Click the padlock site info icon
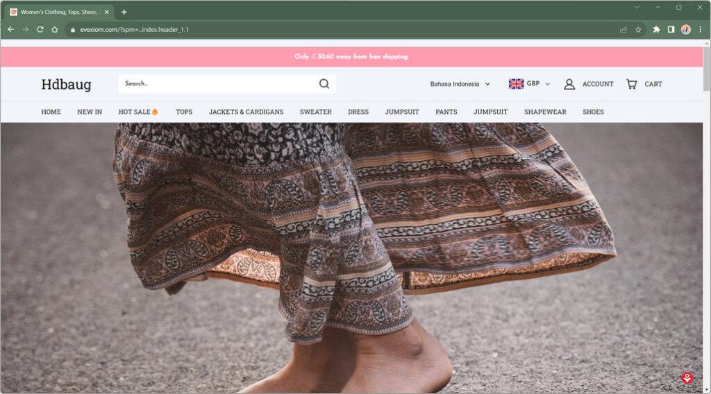The height and width of the screenshot is (394, 711). (x=72, y=30)
